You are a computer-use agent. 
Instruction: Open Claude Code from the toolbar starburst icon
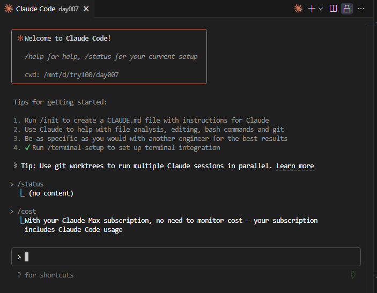point(298,9)
